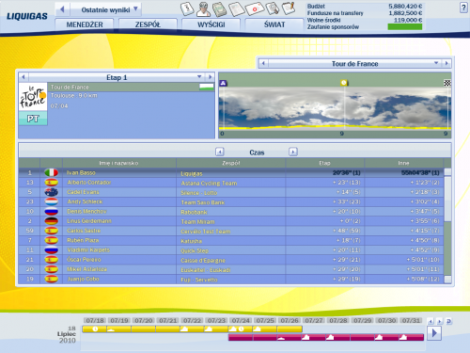The width and height of the screenshot is (470, 353).
Task: Open the ZESPÓŁ tab
Action: click(148, 24)
